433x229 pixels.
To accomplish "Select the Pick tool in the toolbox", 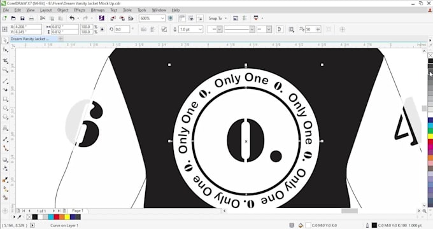I will tap(5, 40).
